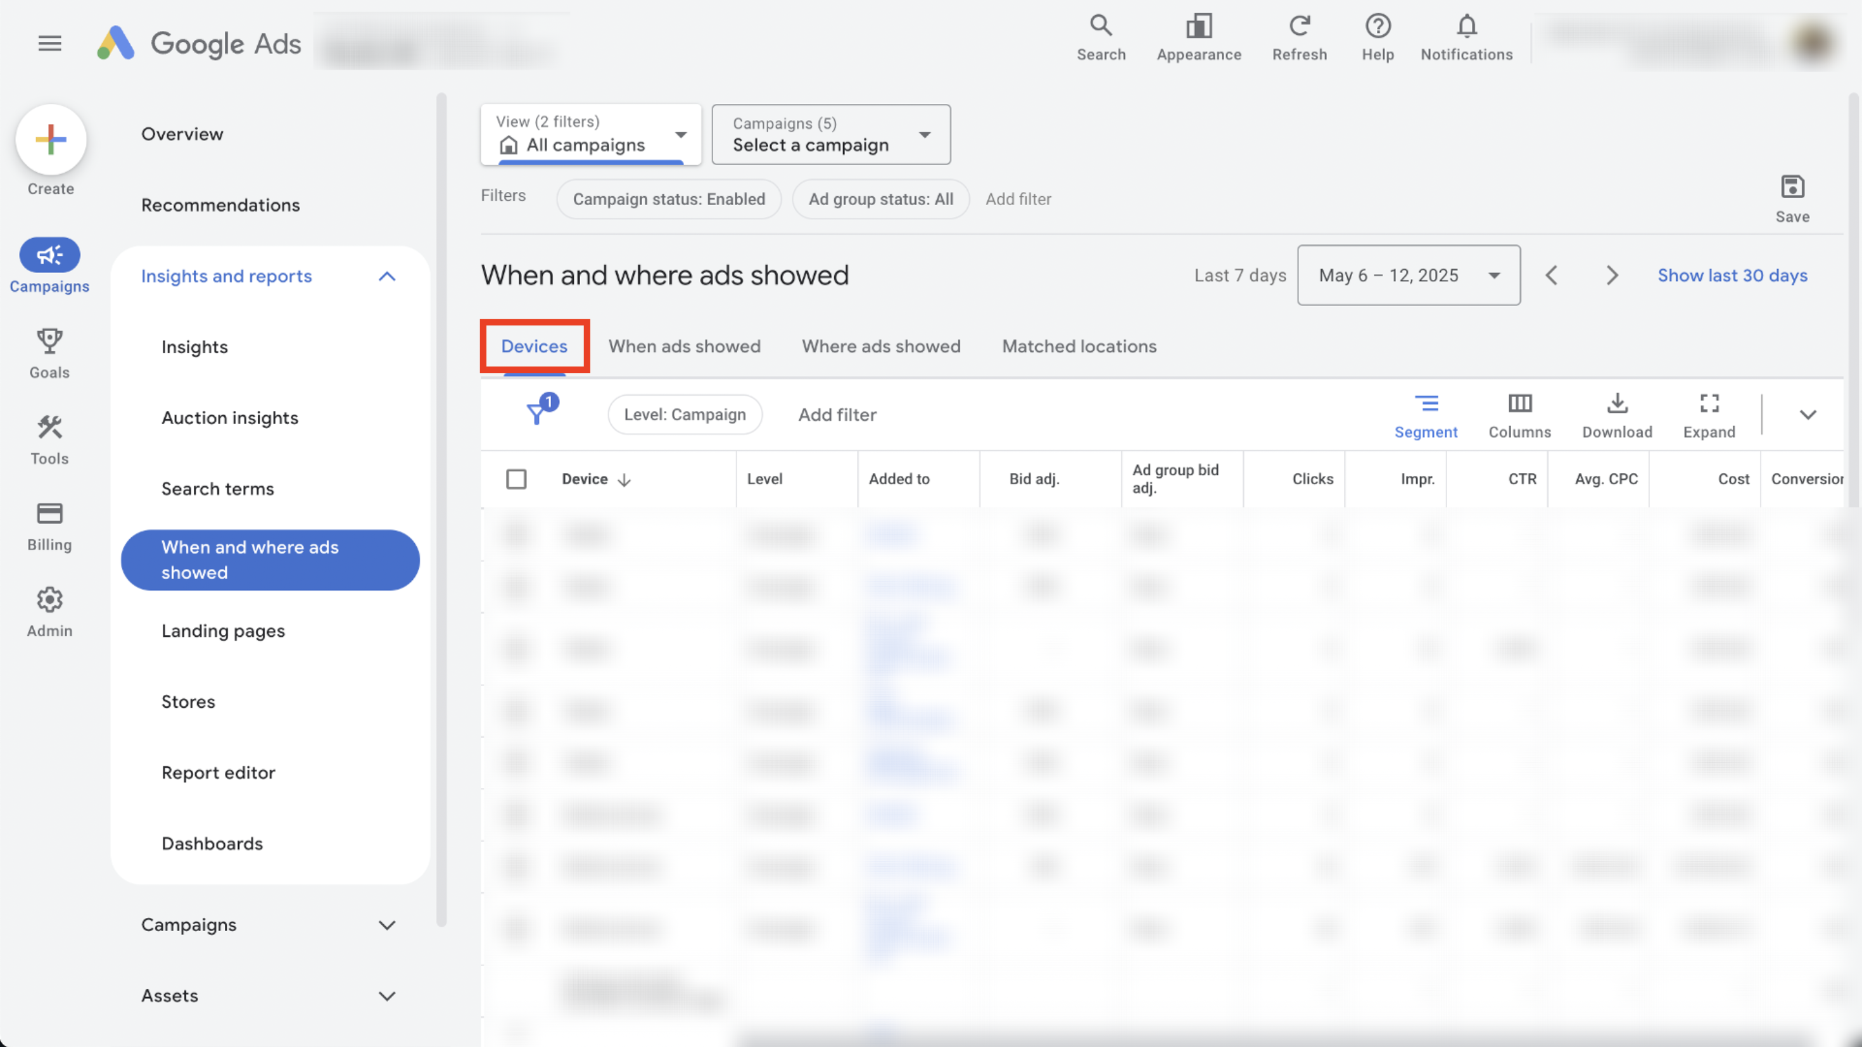This screenshot has width=1862, height=1047.
Task: Click Add filter next to Level: Campaign
Action: tap(837, 415)
